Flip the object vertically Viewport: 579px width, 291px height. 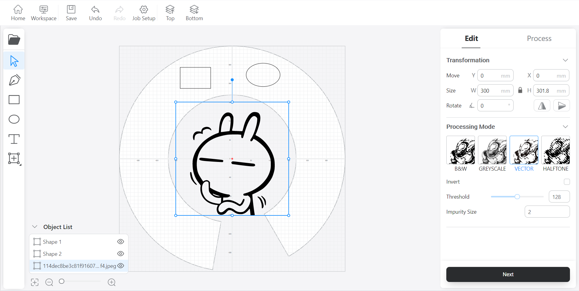pos(562,106)
